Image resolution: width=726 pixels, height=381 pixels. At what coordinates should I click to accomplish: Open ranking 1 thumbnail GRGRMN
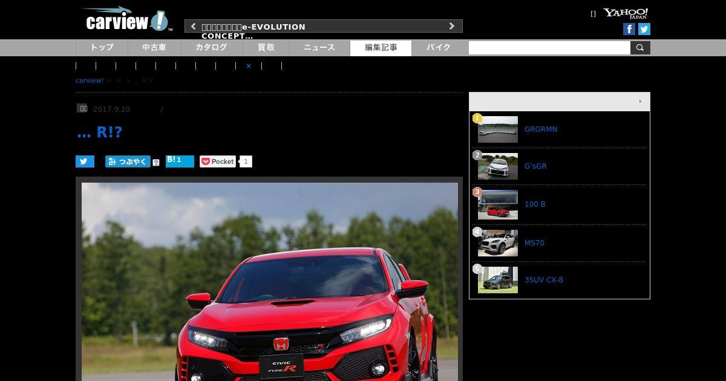click(x=498, y=129)
